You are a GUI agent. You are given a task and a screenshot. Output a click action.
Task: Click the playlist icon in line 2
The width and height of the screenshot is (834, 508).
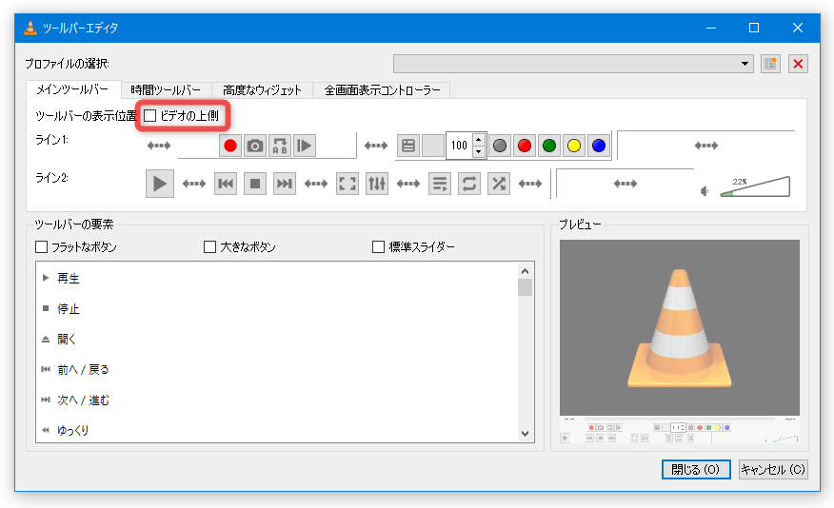(440, 184)
